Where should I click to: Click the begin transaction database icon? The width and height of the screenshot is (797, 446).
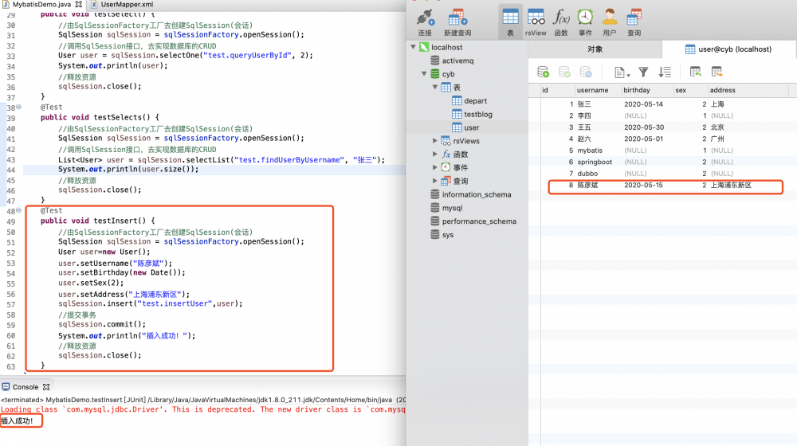click(x=543, y=72)
